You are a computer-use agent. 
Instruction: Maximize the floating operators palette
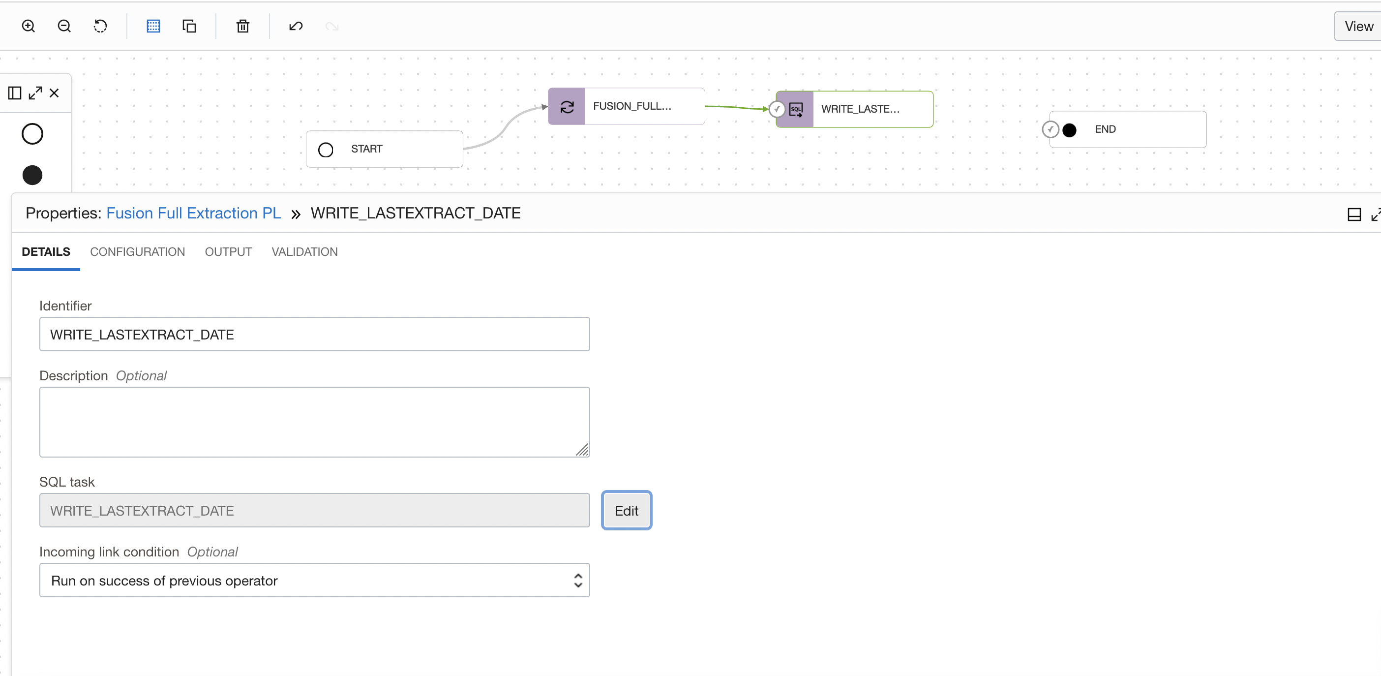click(x=35, y=92)
